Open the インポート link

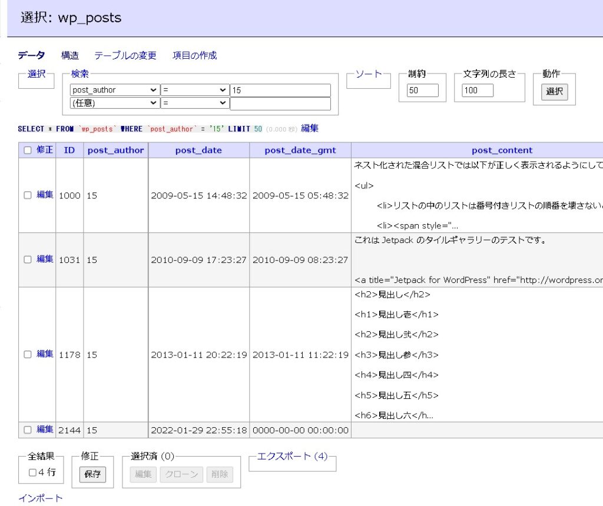40,498
